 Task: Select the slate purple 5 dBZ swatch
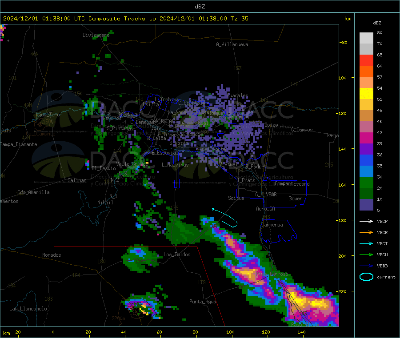point(366,205)
